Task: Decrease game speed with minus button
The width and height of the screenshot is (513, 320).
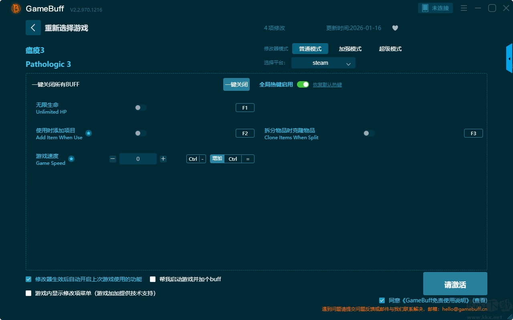Action: (113, 159)
